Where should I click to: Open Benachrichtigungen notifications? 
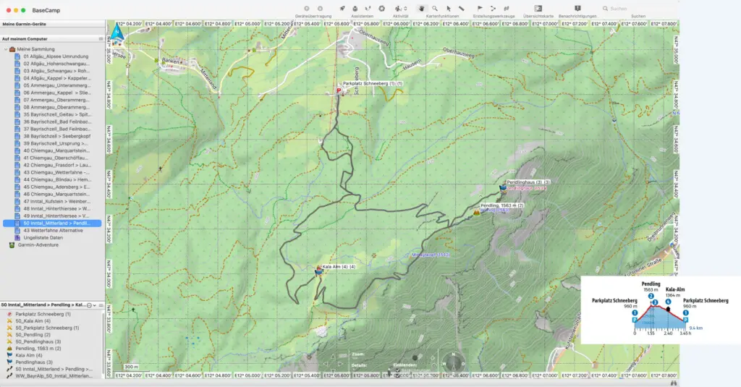pyautogui.click(x=577, y=9)
